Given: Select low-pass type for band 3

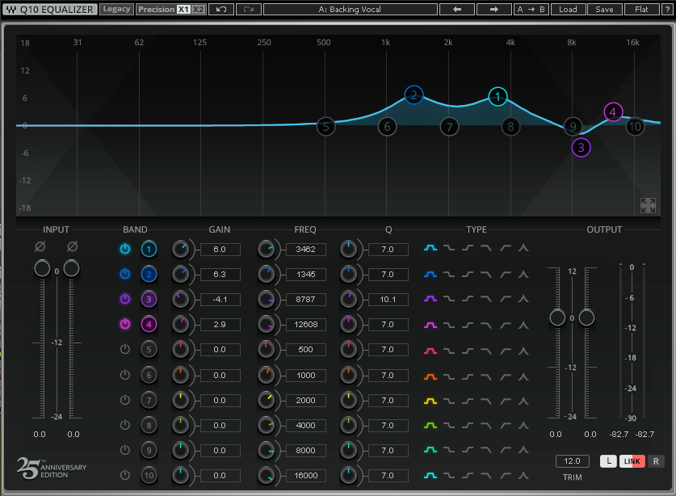Looking at the screenshot, I should [486, 298].
